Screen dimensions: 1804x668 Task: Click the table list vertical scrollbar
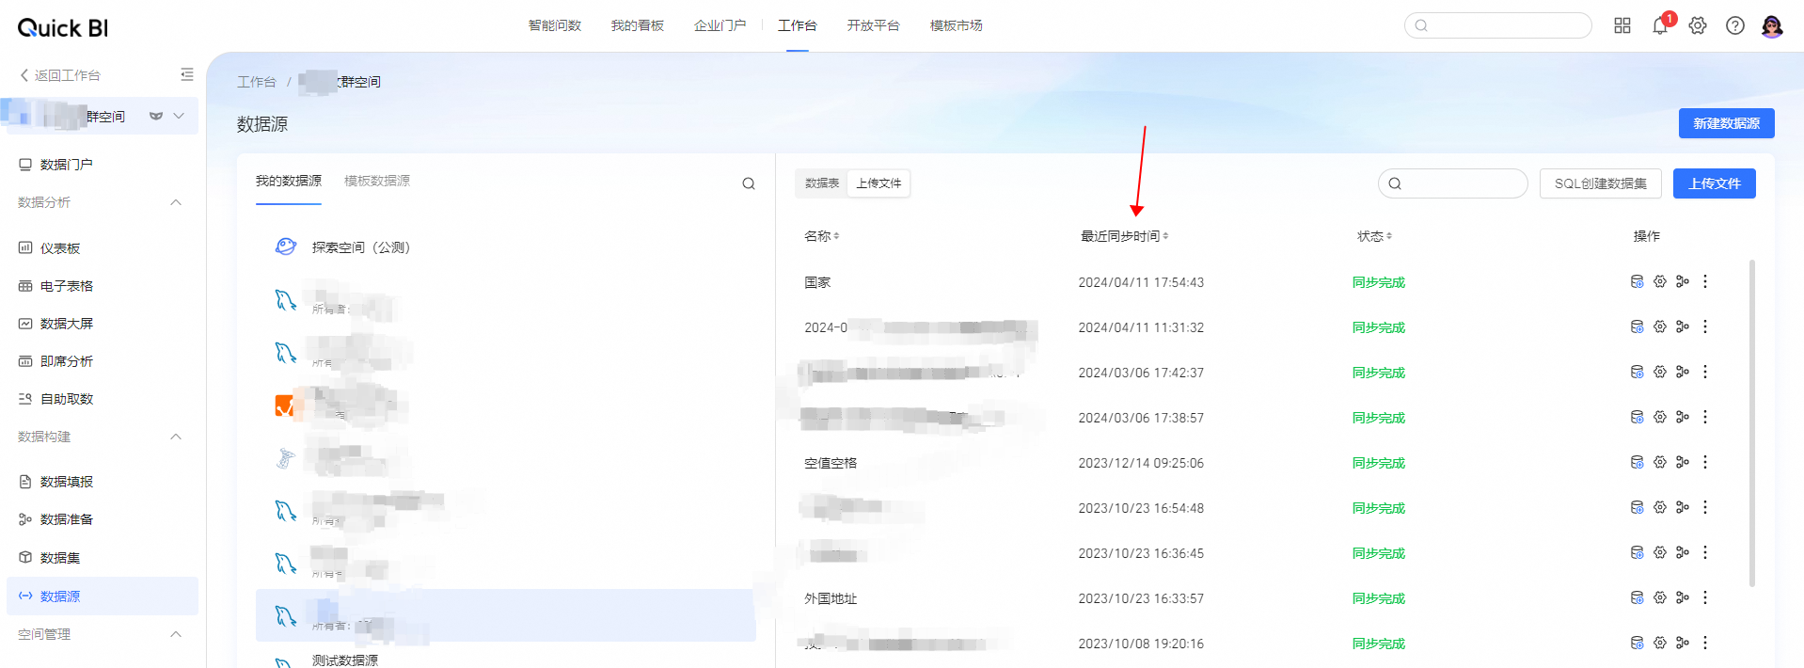coord(1751,423)
